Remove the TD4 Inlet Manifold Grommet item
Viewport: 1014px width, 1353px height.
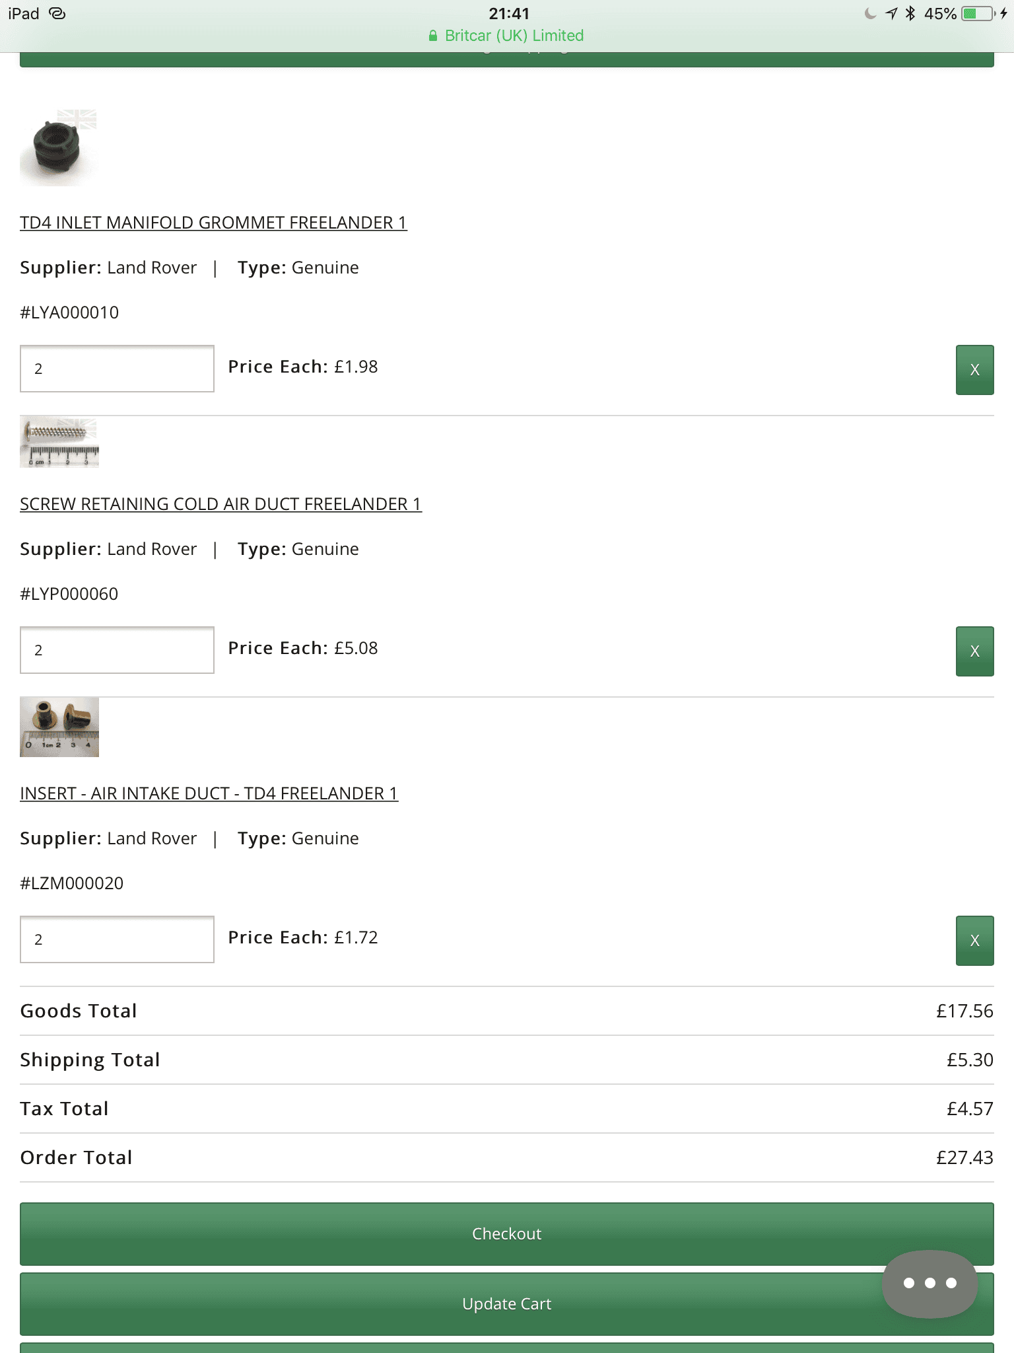[x=974, y=370]
